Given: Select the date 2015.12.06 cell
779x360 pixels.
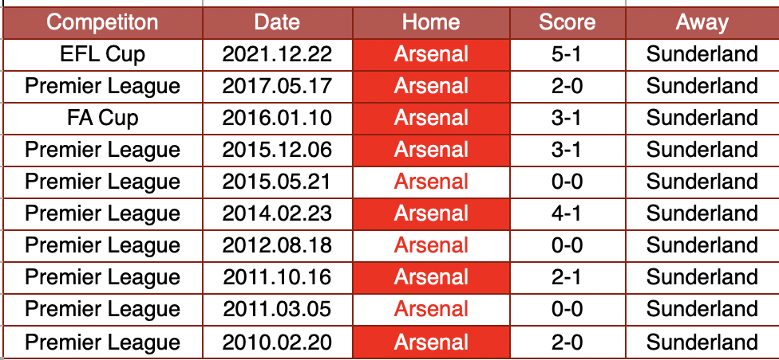Looking at the screenshot, I should (277, 150).
